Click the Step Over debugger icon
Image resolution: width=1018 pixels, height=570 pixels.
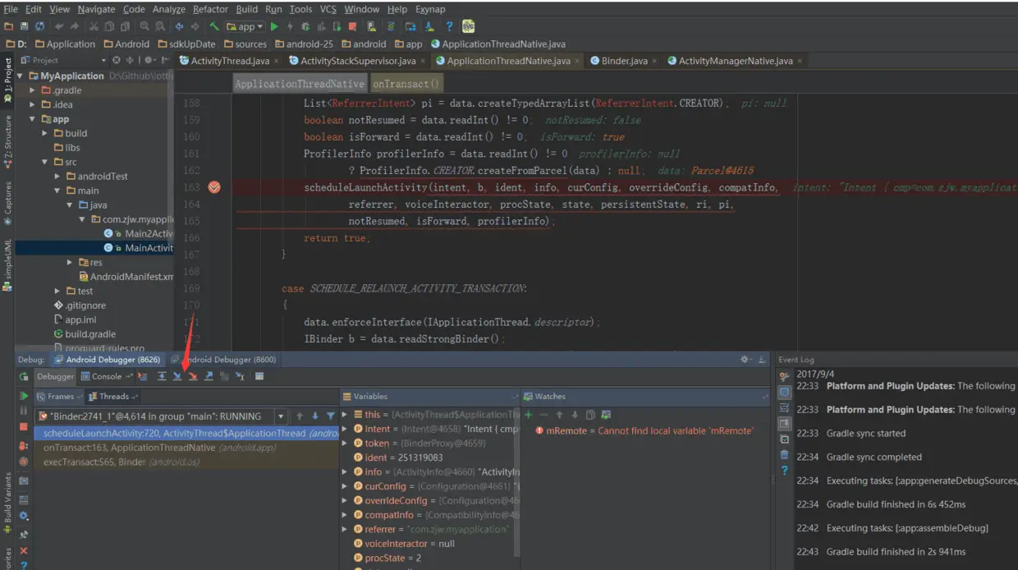(162, 376)
